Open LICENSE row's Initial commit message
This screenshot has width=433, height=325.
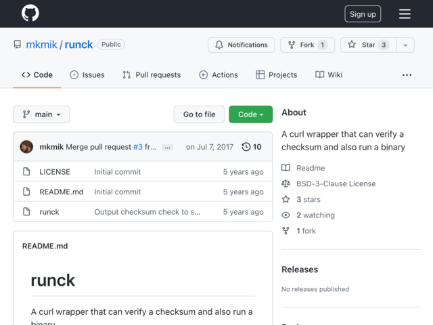(117, 172)
